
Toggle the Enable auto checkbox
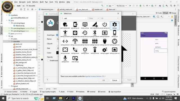click(48, 61)
